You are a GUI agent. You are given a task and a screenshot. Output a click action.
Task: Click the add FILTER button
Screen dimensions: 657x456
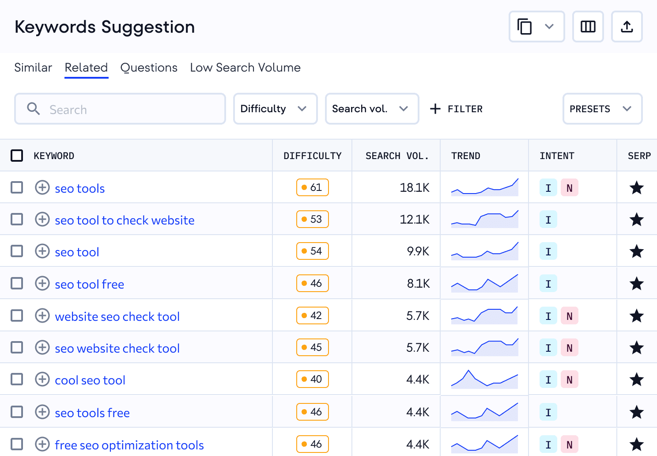pyautogui.click(x=457, y=109)
